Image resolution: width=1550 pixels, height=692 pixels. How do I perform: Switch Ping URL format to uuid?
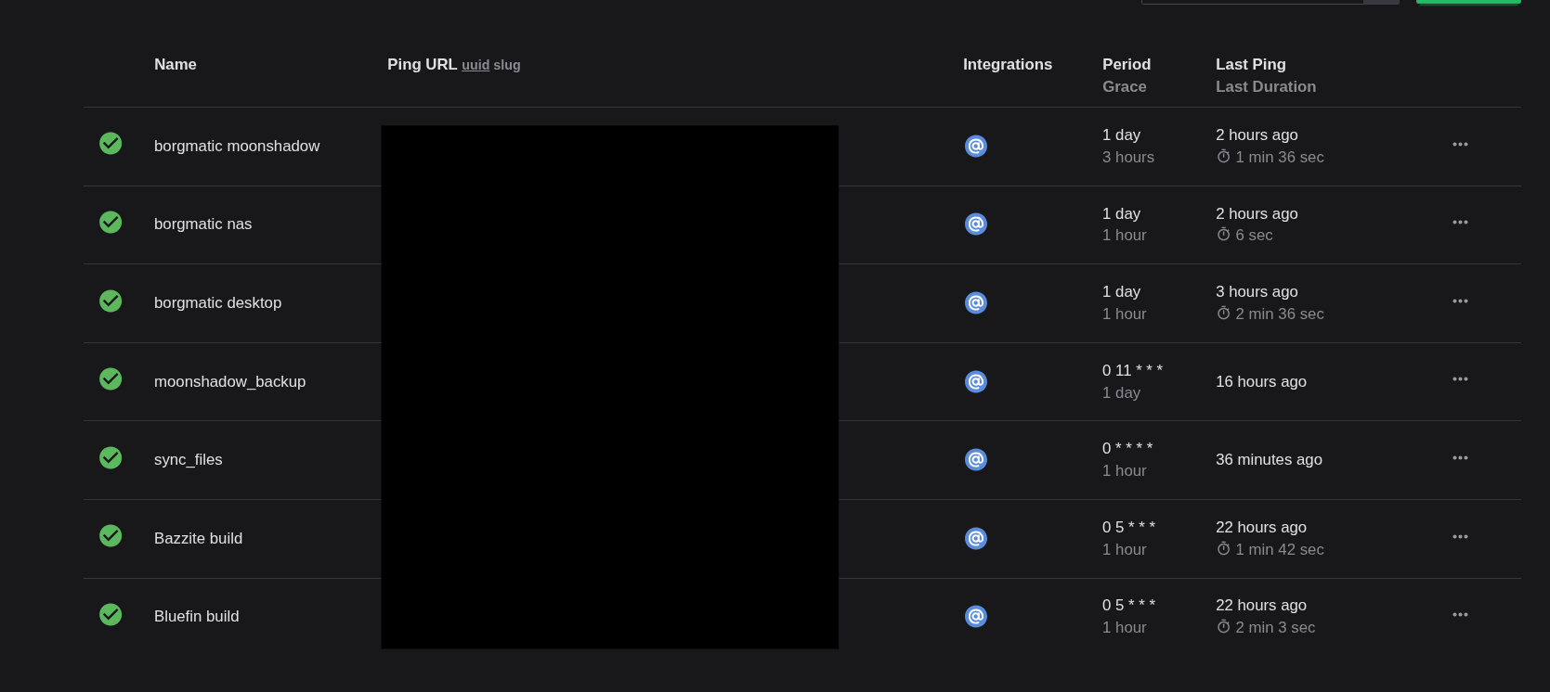click(x=475, y=65)
